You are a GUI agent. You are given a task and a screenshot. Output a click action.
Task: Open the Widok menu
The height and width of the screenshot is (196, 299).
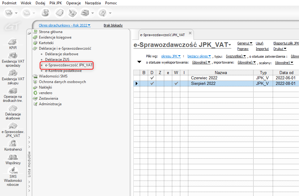tap(26, 3)
